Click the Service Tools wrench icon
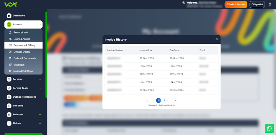 tap(9, 88)
